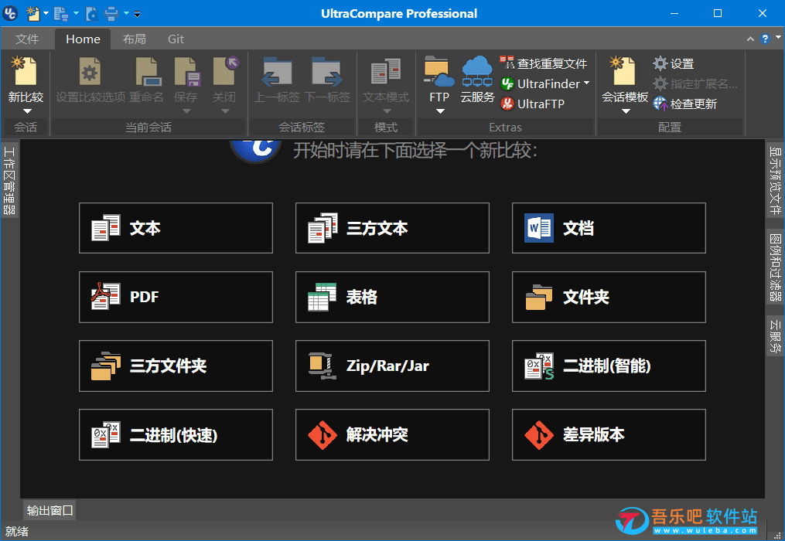Image resolution: width=785 pixels, height=541 pixels.
Task: Go to 下一标签 next tab
Action: pyautogui.click(x=327, y=80)
